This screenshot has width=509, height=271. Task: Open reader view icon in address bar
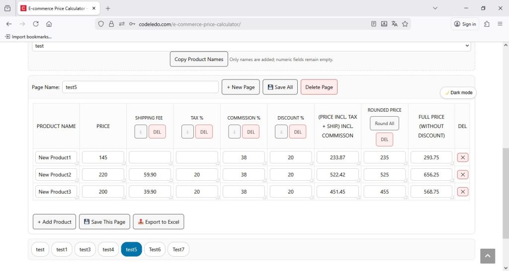click(374, 24)
